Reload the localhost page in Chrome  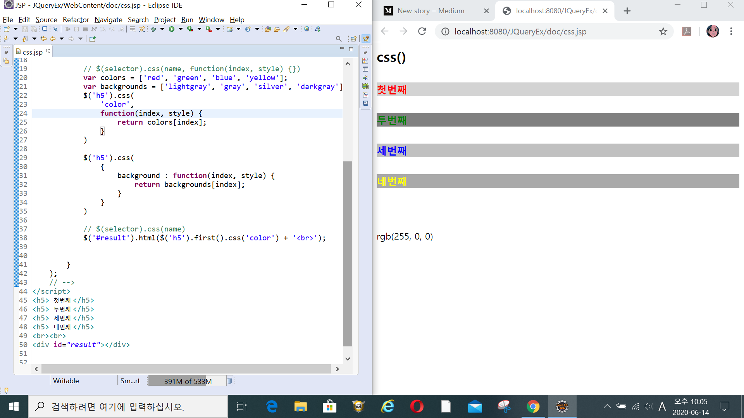(x=422, y=31)
